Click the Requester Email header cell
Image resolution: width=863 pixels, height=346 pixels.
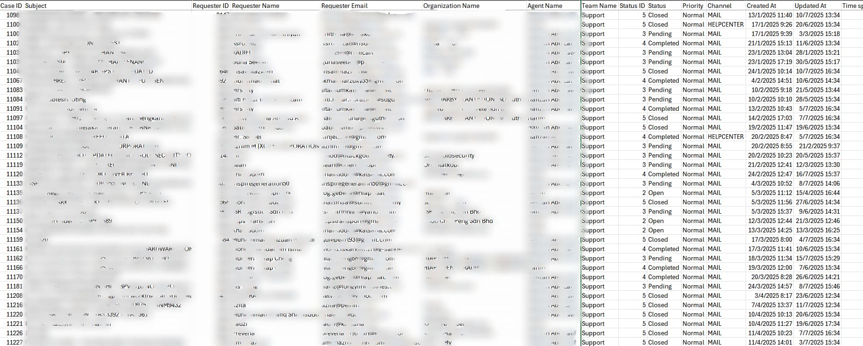[344, 6]
